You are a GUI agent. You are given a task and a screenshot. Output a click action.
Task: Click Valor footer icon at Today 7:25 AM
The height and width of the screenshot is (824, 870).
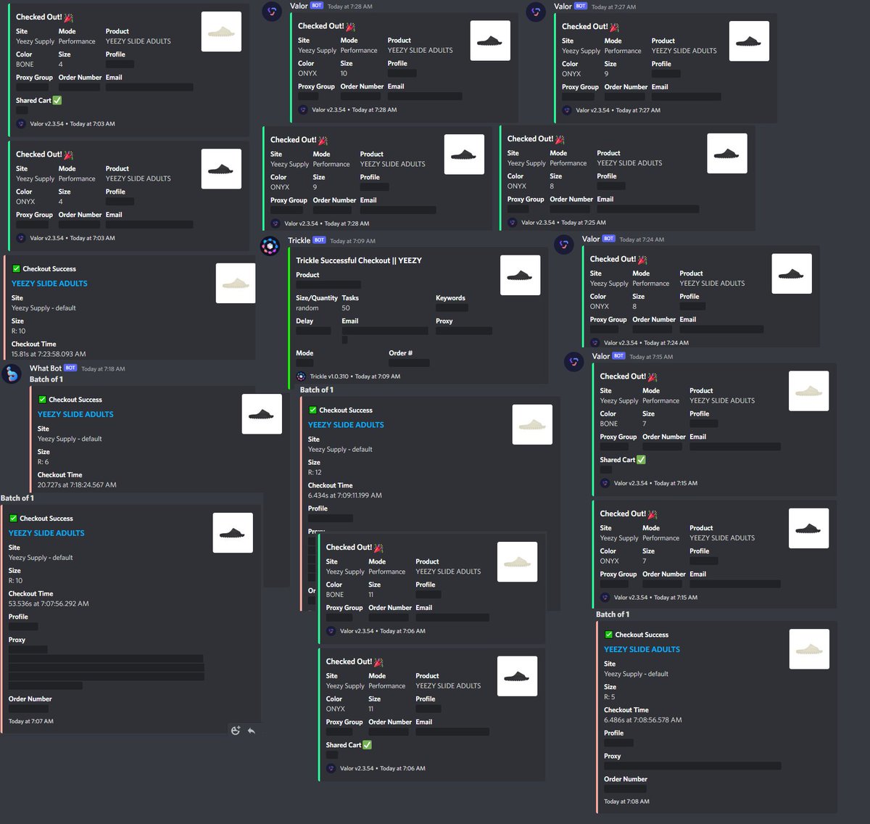pyautogui.click(x=513, y=223)
